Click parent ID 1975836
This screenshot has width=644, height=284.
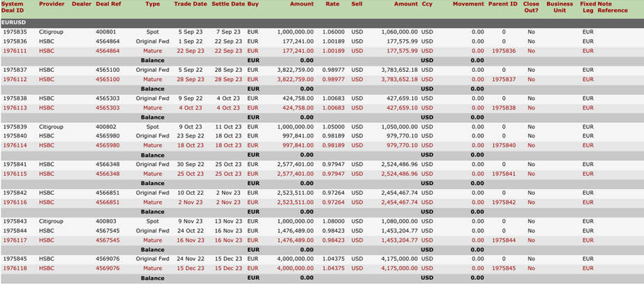tap(504, 51)
